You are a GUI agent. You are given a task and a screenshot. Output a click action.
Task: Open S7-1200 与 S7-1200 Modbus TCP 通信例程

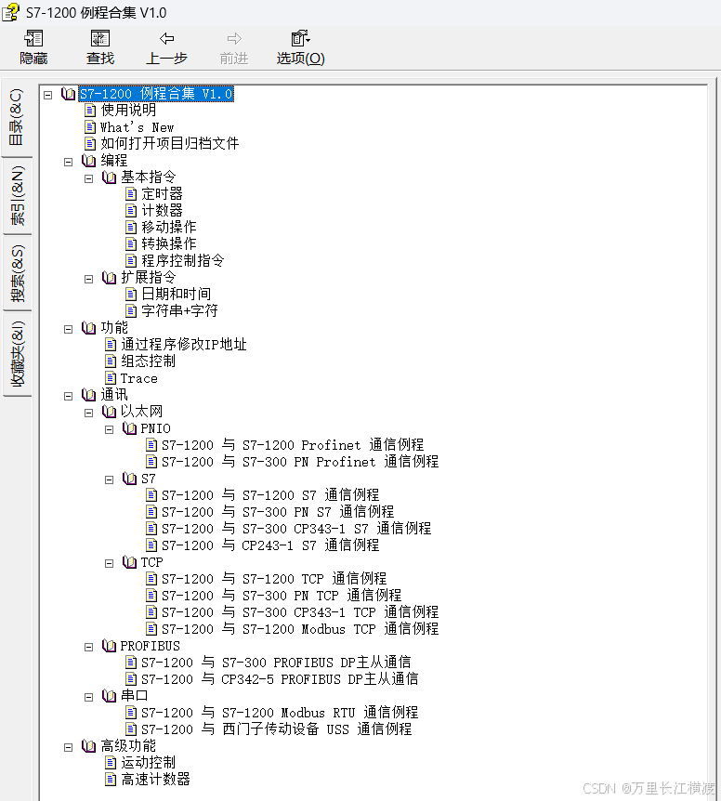click(x=300, y=629)
